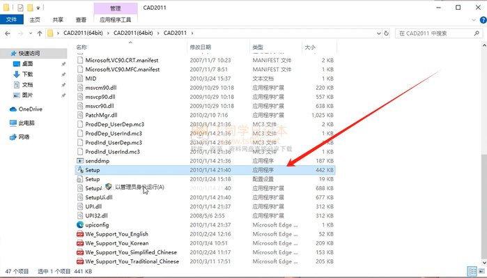Open quick access toolbar customize arrow
Viewport: 487px width, 278px height.
[x=38, y=8]
